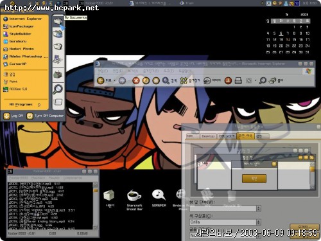This screenshot has width=321, height=241.
Task: Open the box-shaped desktop icon
Action: tap(110, 199)
